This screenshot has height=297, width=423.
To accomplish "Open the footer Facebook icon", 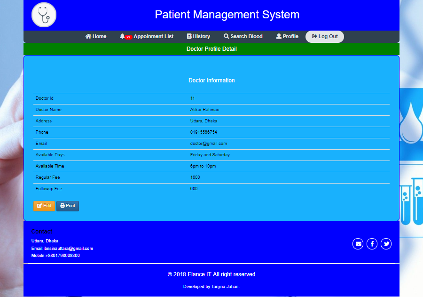I will 372,244.
